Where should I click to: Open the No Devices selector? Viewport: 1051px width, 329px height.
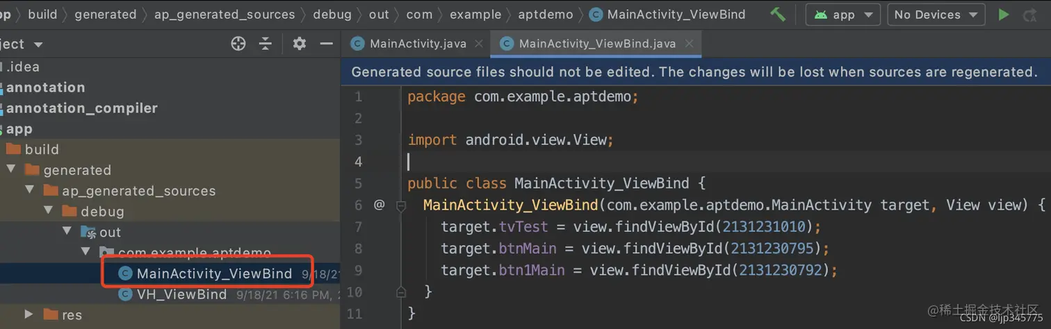coord(936,15)
